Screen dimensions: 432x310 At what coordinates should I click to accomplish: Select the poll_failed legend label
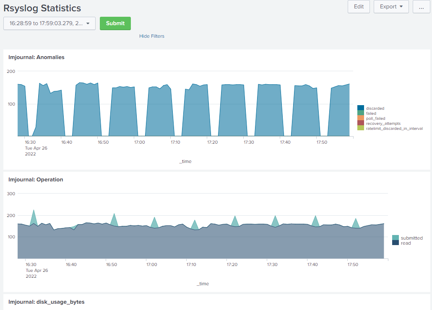pyautogui.click(x=375, y=118)
